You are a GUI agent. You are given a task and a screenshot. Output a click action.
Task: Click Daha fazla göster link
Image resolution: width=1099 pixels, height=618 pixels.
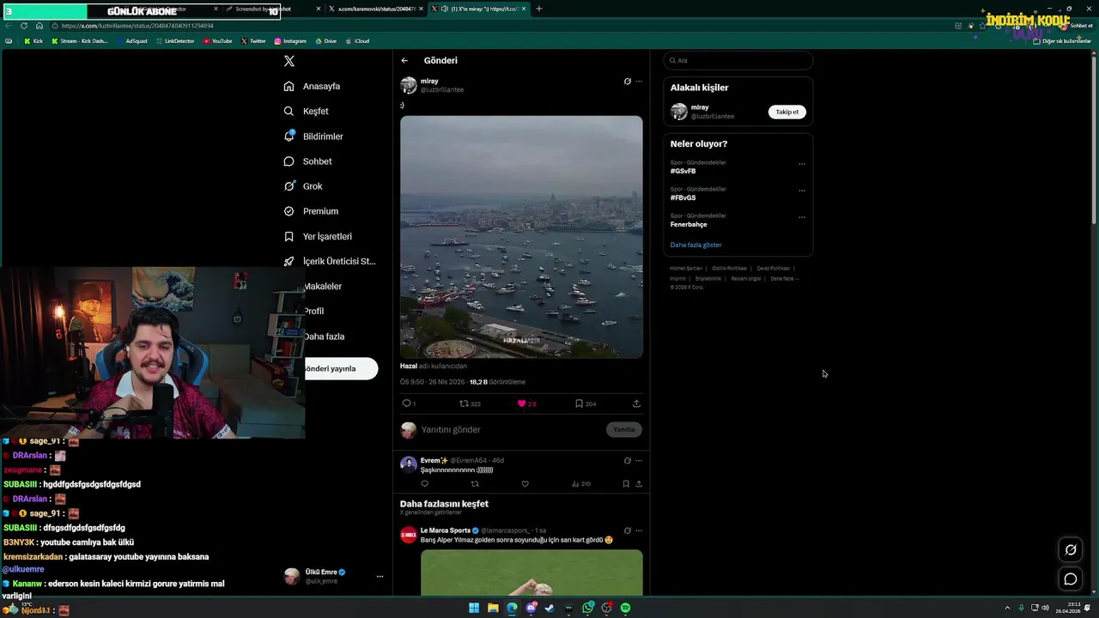[x=696, y=245]
